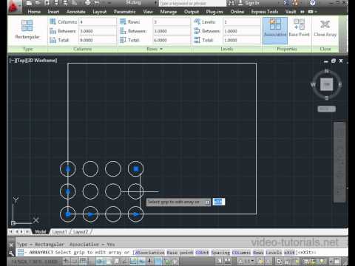355x266 pixels.
Task: Click the Base Point icon
Action: click(x=299, y=24)
